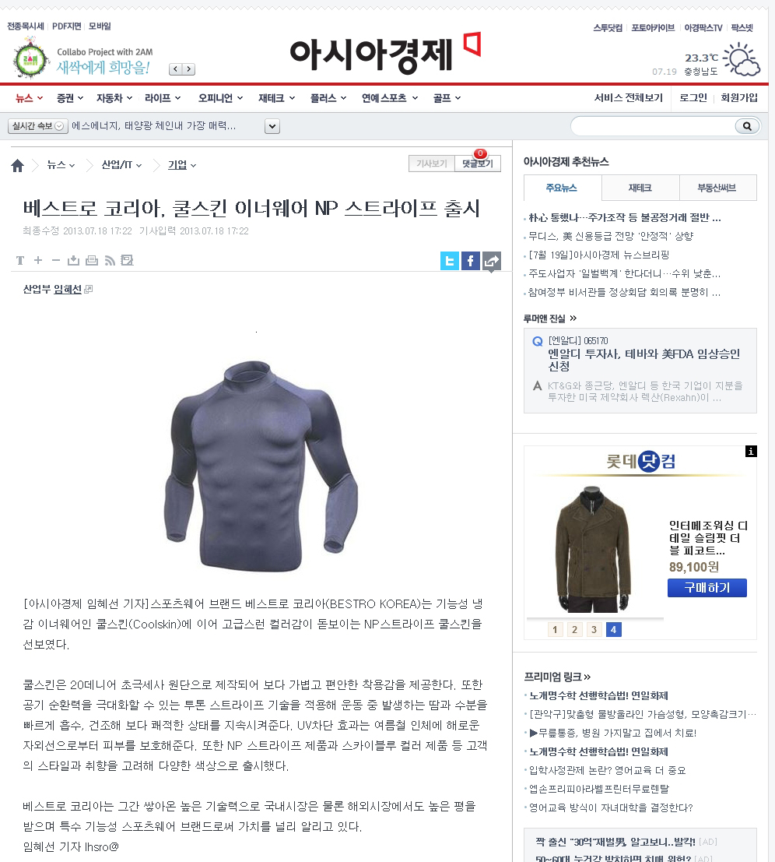
Task: Expand the 실시간 속보 headline dropdown
Action: [272, 126]
